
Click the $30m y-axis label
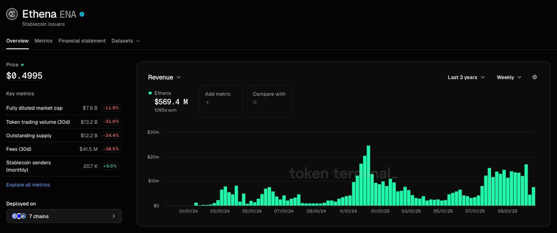point(154,132)
